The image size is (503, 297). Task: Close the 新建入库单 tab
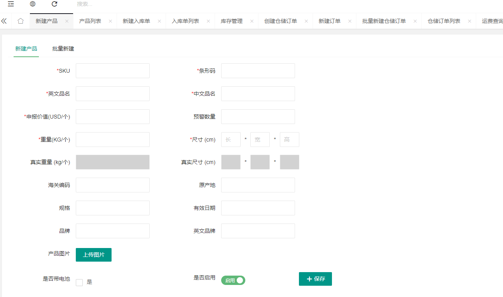tap(159, 21)
